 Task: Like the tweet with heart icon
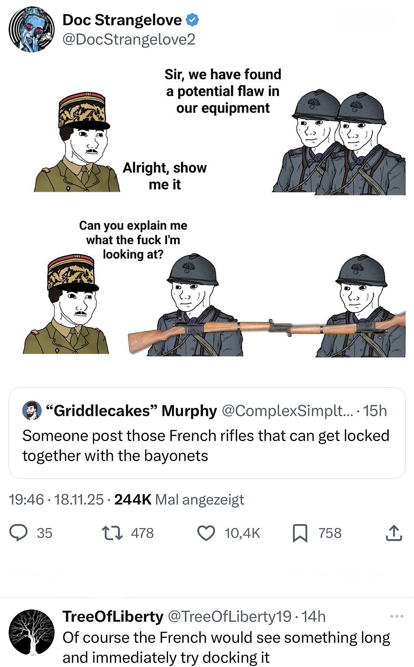click(x=206, y=533)
